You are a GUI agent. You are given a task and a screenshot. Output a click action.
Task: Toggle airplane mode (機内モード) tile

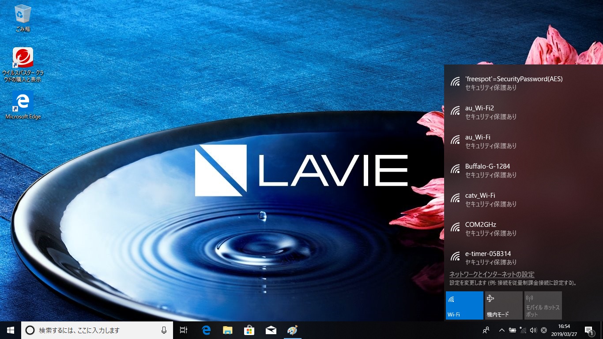(x=504, y=305)
